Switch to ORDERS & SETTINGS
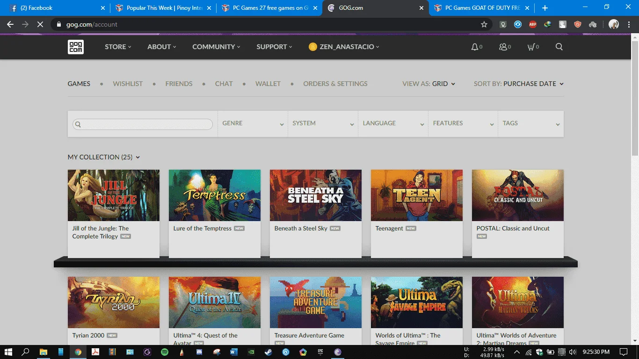639x359 pixels. pos(335,84)
